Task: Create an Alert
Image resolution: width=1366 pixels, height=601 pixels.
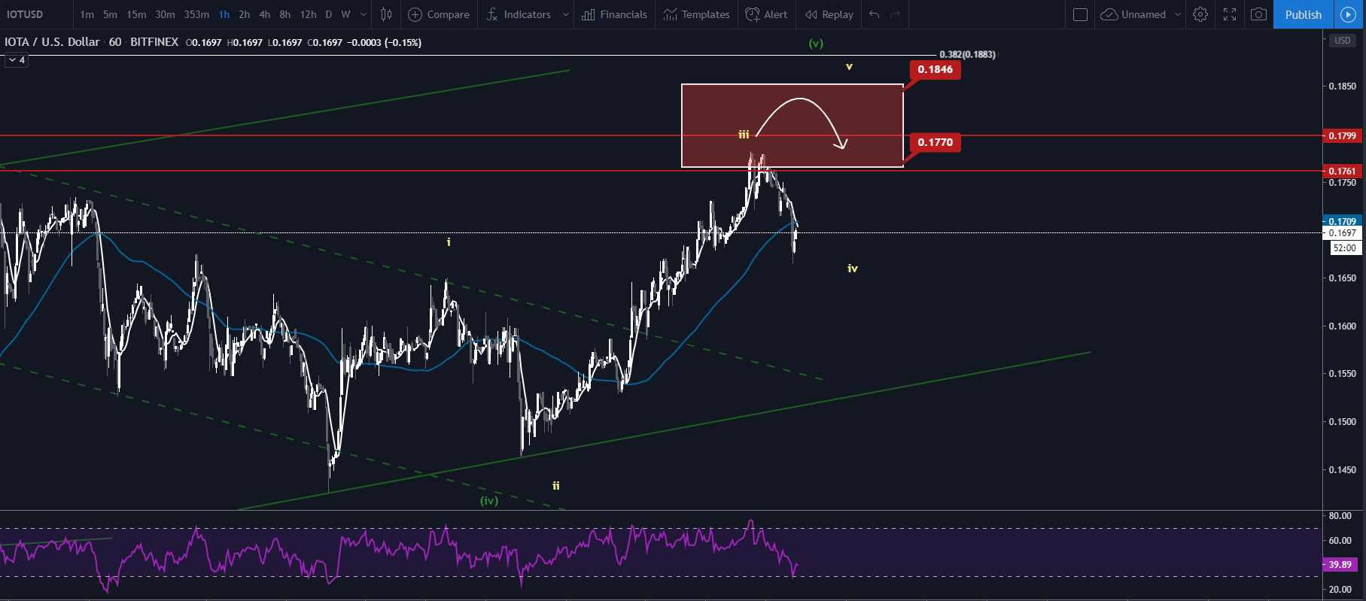Action: [766, 14]
